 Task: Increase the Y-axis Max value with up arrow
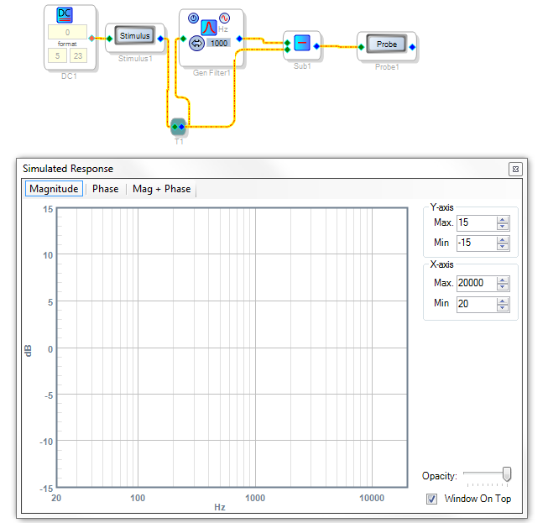(x=503, y=220)
